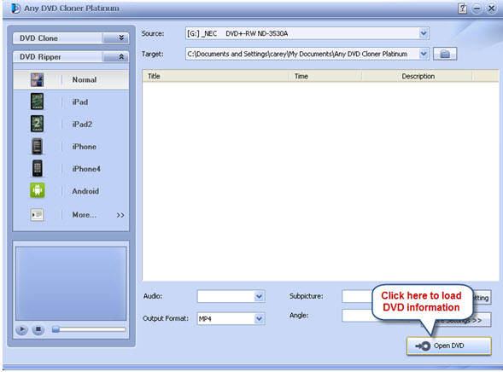Open the Source drive dropdown
The image size is (503, 372).
point(424,33)
